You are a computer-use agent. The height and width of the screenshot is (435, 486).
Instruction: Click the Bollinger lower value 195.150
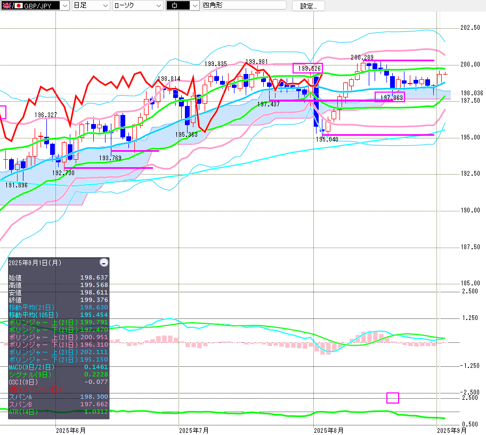click(x=94, y=359)
